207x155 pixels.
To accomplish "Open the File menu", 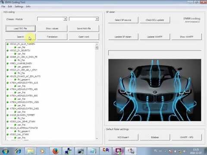I will (3, 6).
